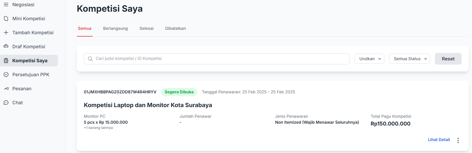Click the Mini Kompetisi document icon

(6, 19)
